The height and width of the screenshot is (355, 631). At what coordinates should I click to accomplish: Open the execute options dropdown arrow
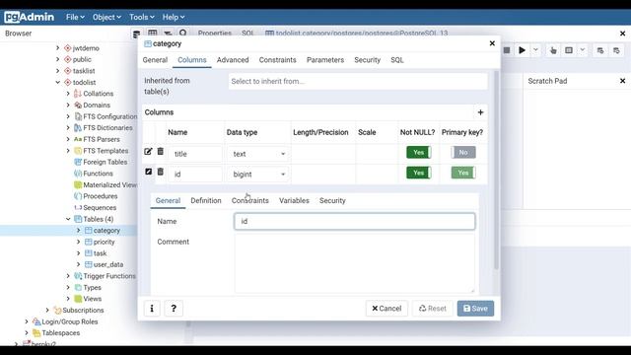[x=535, y=50]
